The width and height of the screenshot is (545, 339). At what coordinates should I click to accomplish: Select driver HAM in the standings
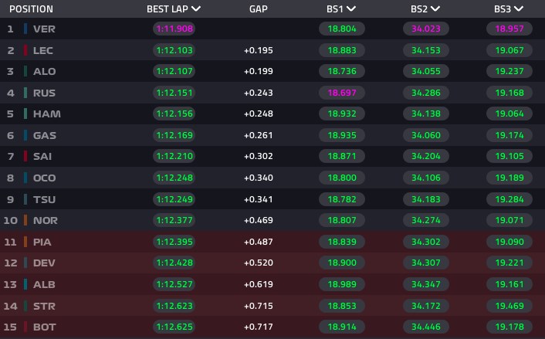click(x=47, y=114)
